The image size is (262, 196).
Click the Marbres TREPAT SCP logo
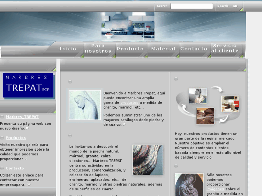[x=28, y=85]
